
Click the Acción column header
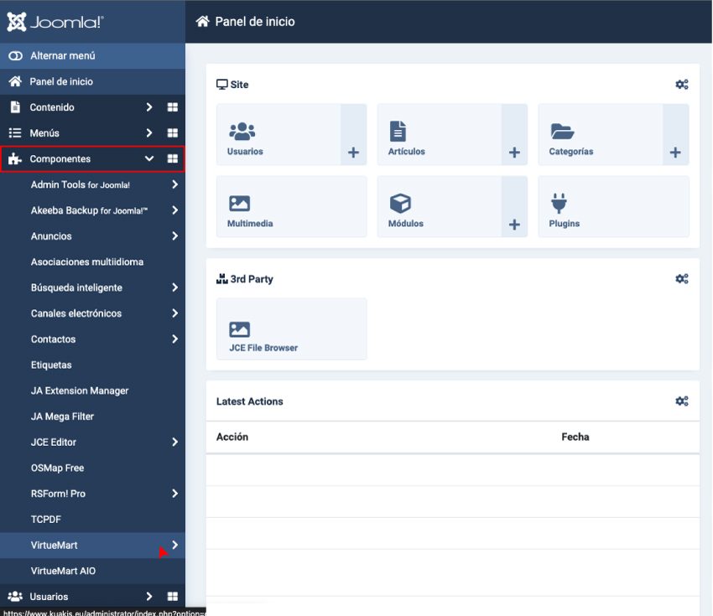tap(232, 437)
